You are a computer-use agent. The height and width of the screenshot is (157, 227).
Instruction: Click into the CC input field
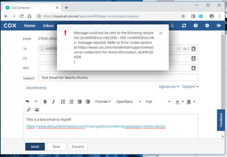tap(118, 58)
